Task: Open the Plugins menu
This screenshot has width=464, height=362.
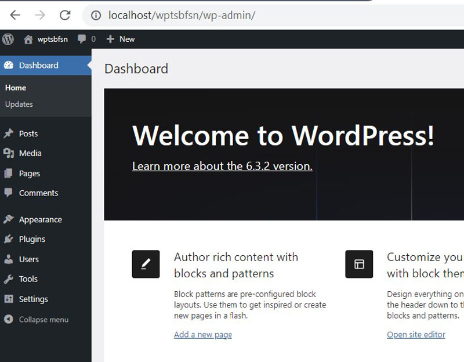Action: 32,239
